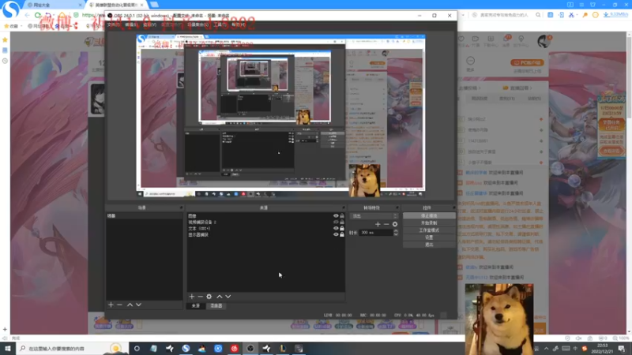Add a new scene with the plus icon
Screen dimensions: 632x355
pyautogui.click(x=111, y=305)
